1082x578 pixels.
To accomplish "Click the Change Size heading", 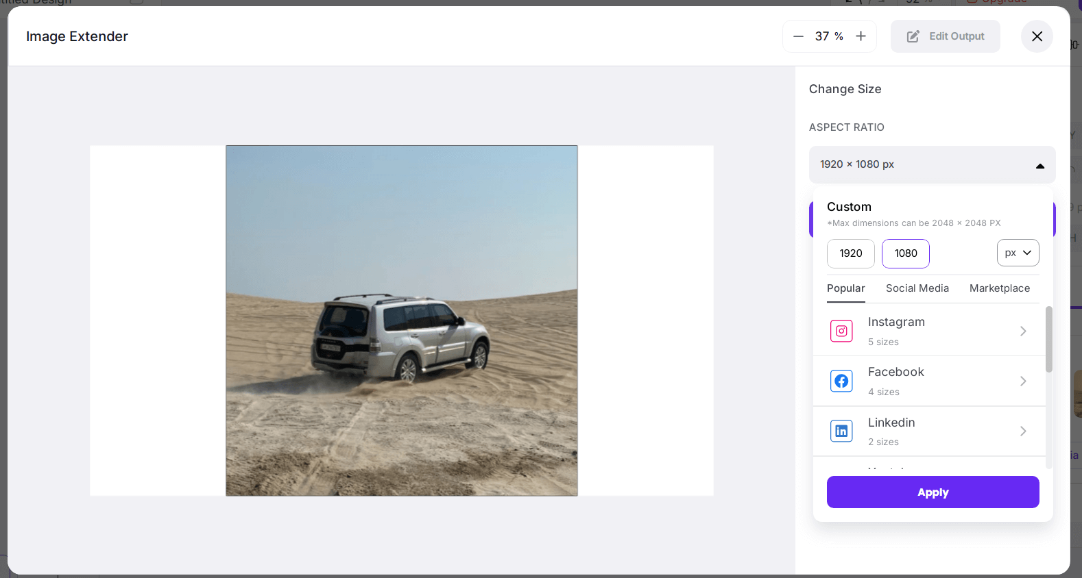I will point(845,89).
